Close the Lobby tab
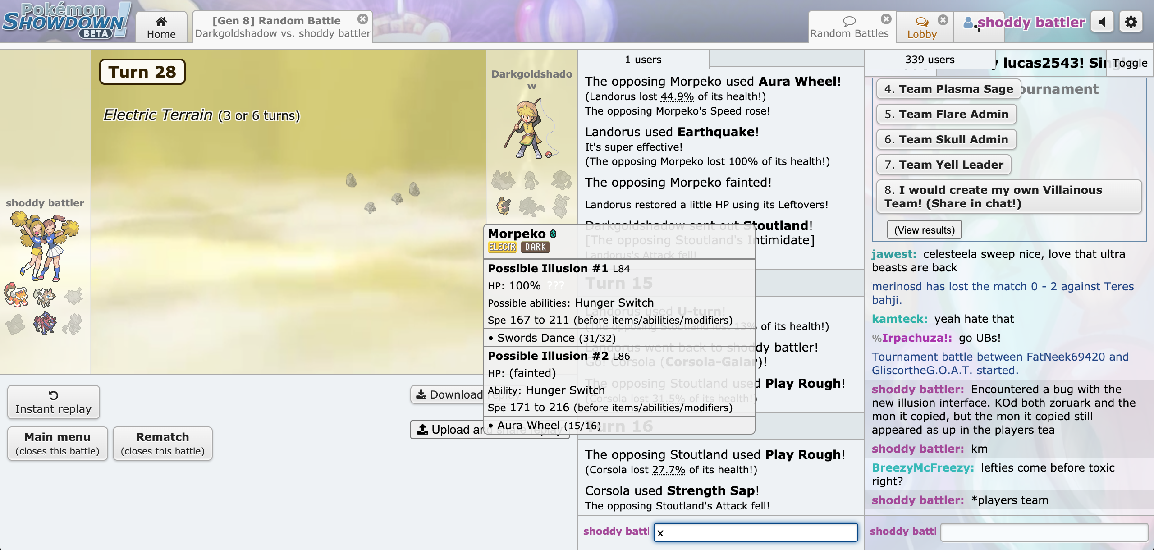The height and width of the screenshot is (550, 1154). (x=943, y=19)
